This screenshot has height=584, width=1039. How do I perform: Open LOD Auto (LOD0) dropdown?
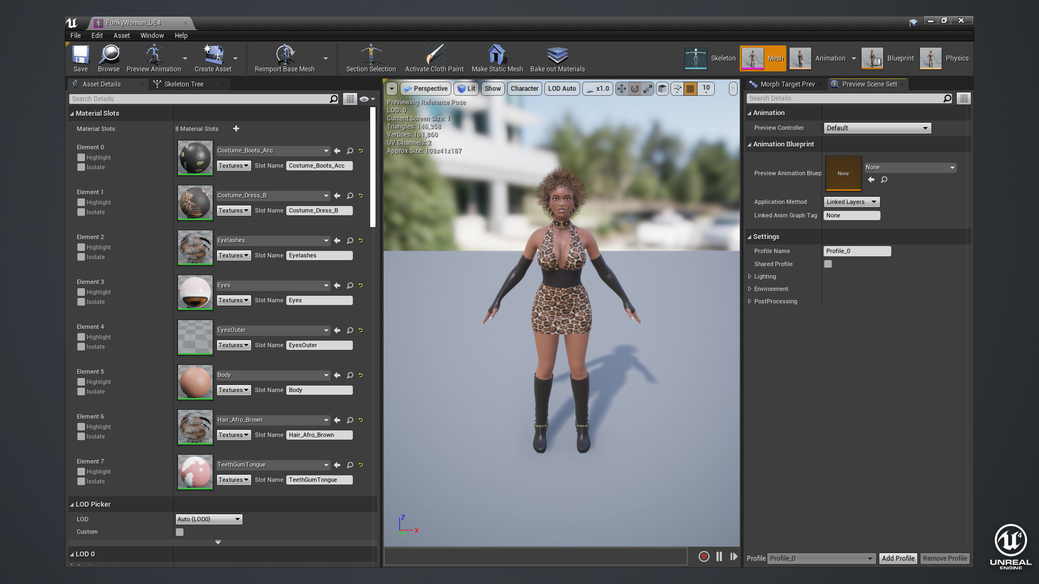(209, 519)
